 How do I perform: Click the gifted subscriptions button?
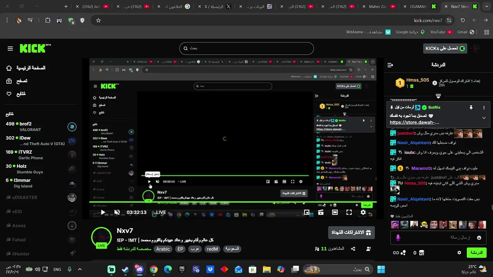(351, 232)
